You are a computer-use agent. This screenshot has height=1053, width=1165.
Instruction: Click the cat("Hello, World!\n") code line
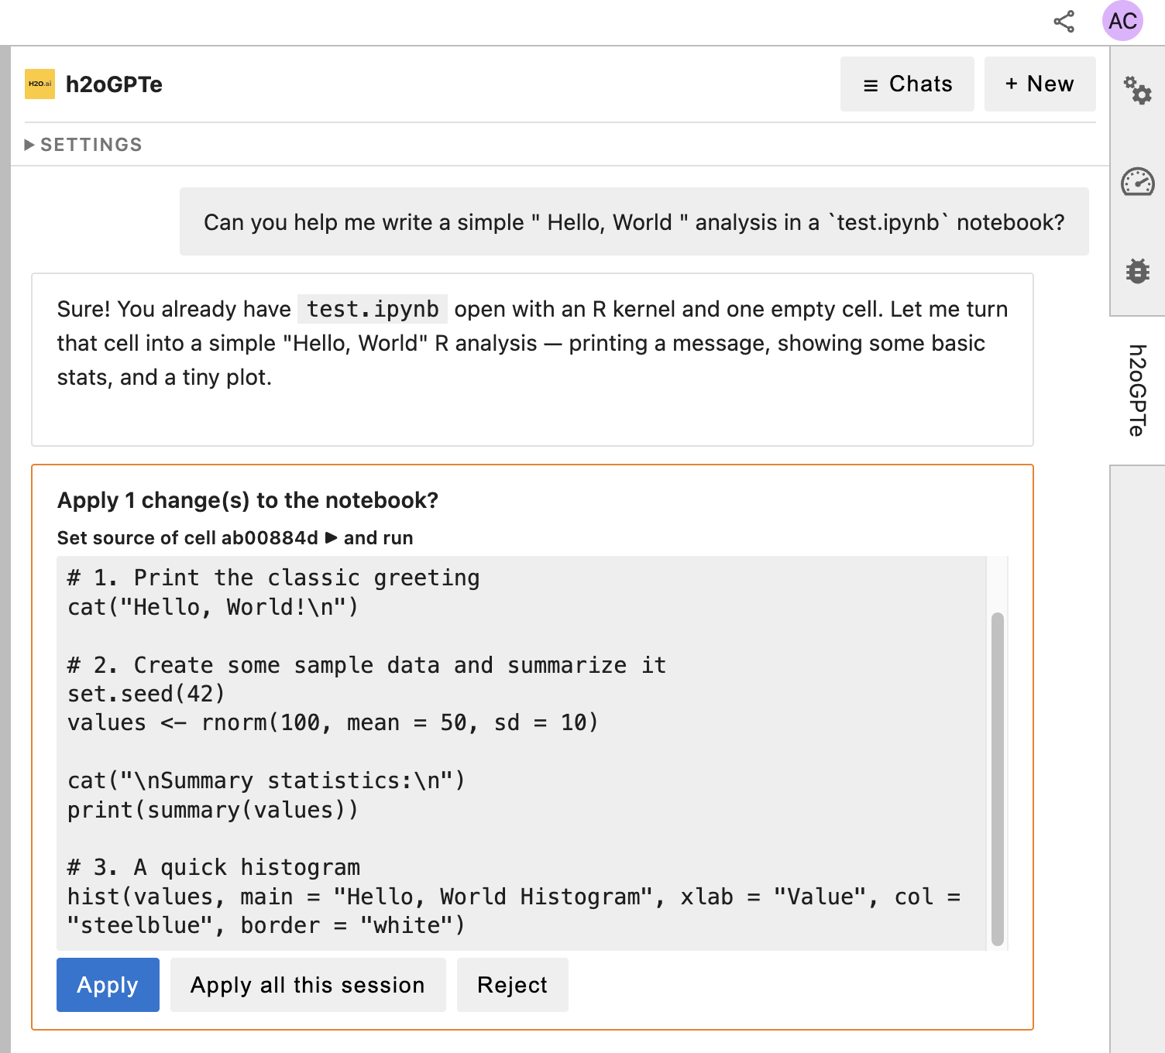tap(213, 607)
